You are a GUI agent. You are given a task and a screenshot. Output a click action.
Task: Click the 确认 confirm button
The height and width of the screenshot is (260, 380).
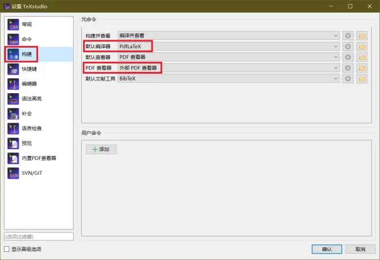click(x=326, y=249)
